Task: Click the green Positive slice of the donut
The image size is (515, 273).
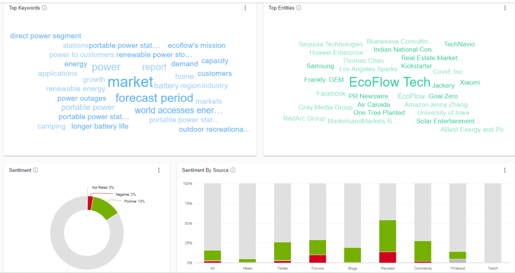Action: [x=104, y=207]
